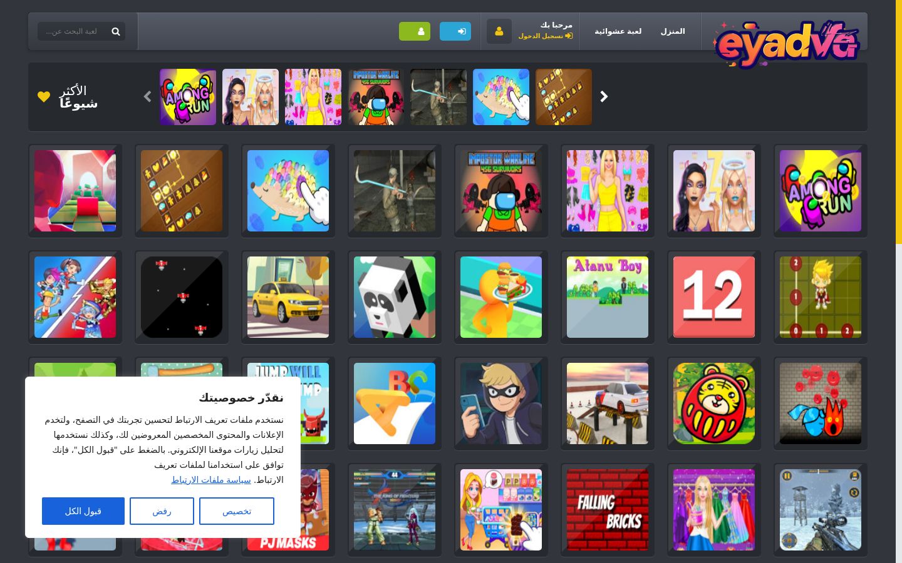Customize cookies with the تخصيص button
The width and height of the screenshot is (902, 563).
[237, 511]
